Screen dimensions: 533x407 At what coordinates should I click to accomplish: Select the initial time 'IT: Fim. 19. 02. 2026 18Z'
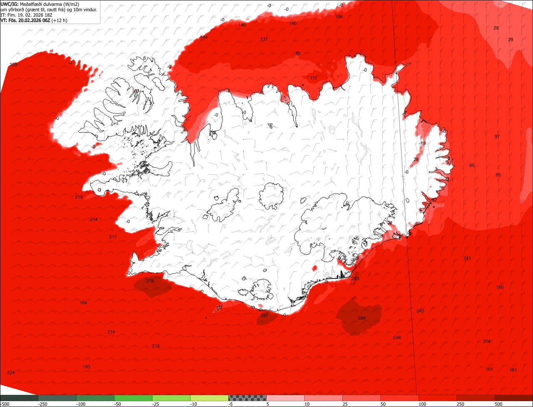[x=27, y=15]
